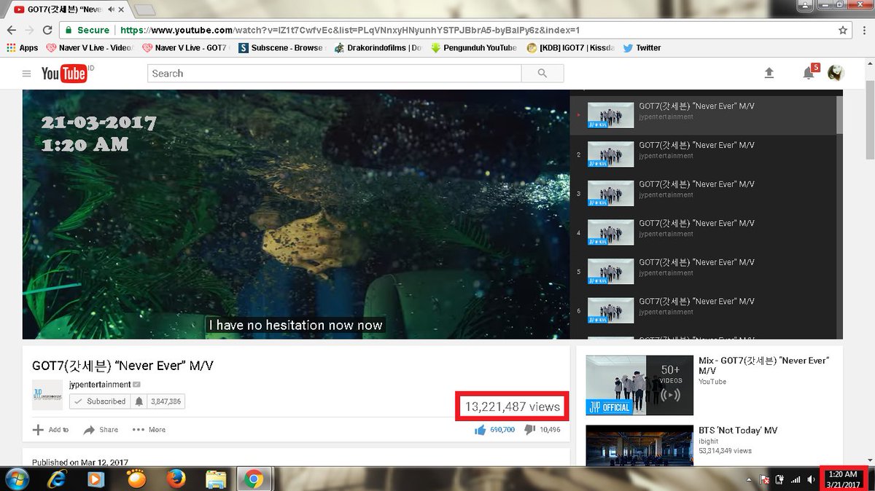The width and height of the screenshot is (875, 491).
Task: Click the Secure padlock site info
Action: 86,31
